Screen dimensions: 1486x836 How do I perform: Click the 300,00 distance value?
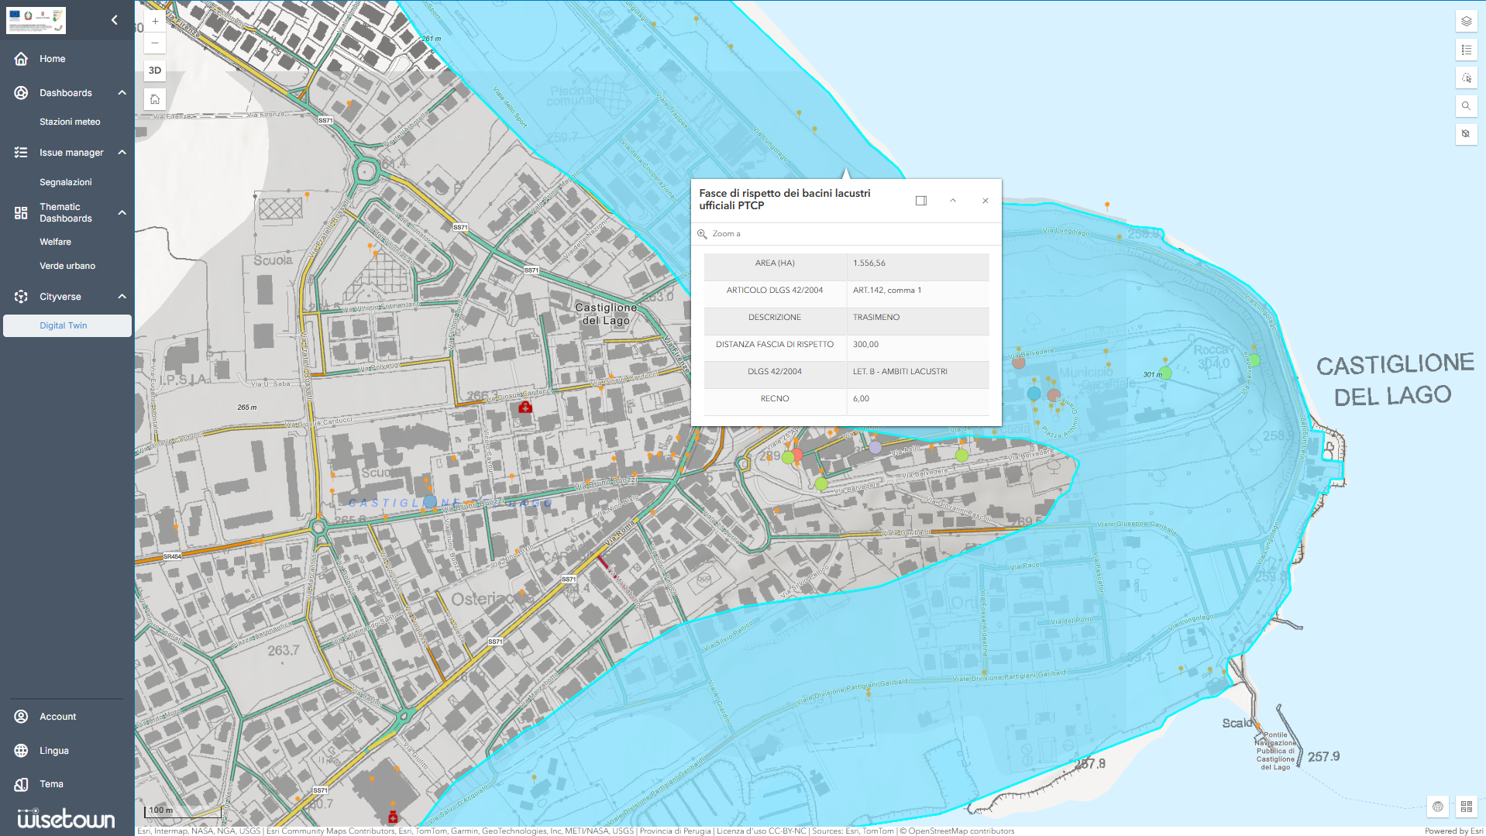[865, 345]
